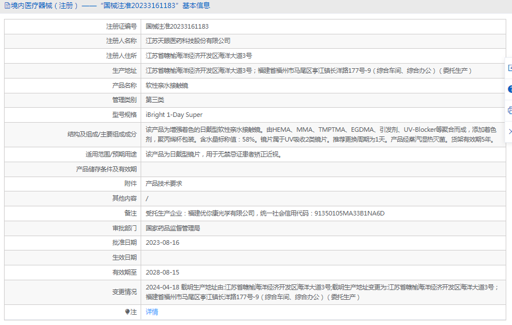This screenshot has width=512, height=325.
Task: Click the 产品储存条件及有效期 row label
Action: coord(106,169)
